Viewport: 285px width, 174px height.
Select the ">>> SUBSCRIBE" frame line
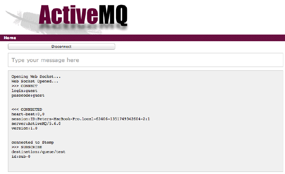27,147
